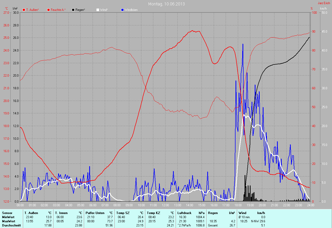Screen dimensions: 332x228
Task: Click the wind gust value 'N-NW 29.6'
Action: 258,221
